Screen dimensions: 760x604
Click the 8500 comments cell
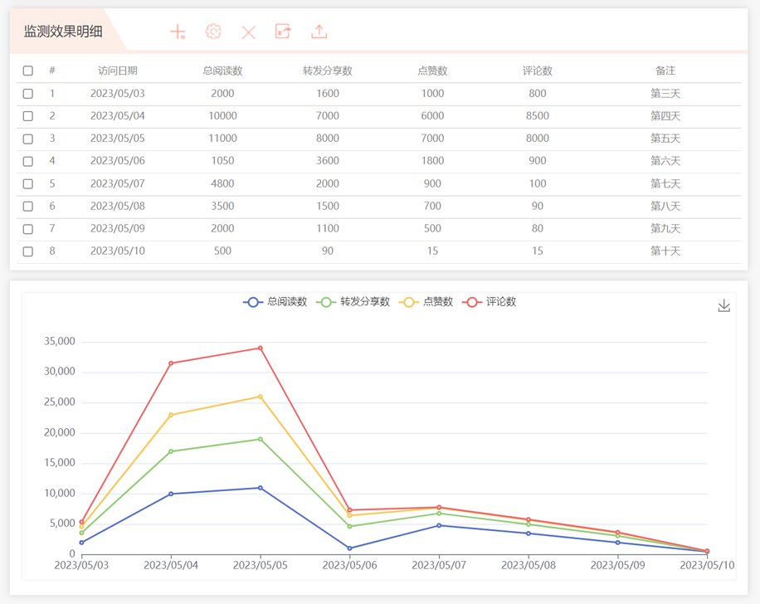coord(538,116)
